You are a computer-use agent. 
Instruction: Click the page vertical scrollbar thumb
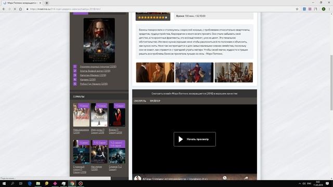coord(331,82)
